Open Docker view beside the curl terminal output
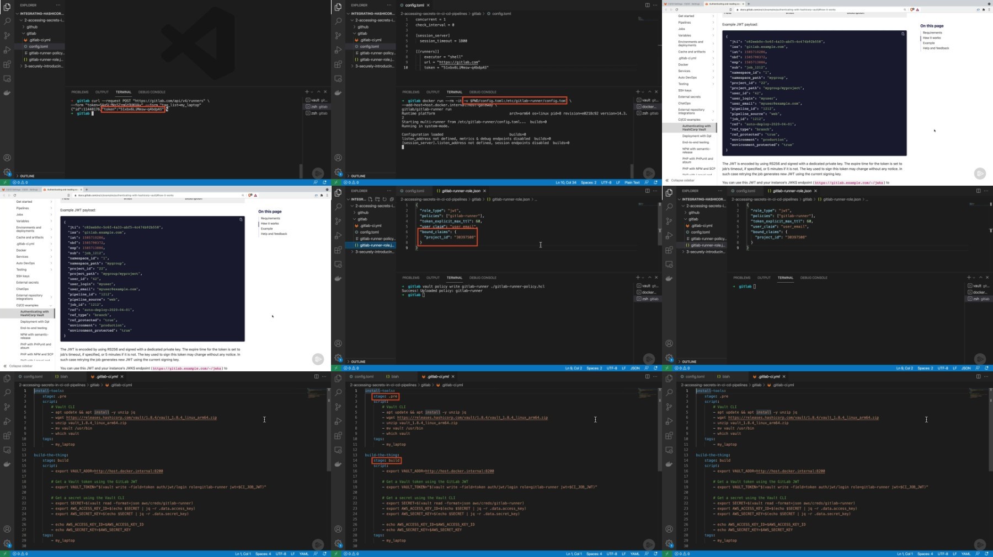993x557 pixels. 7,93
